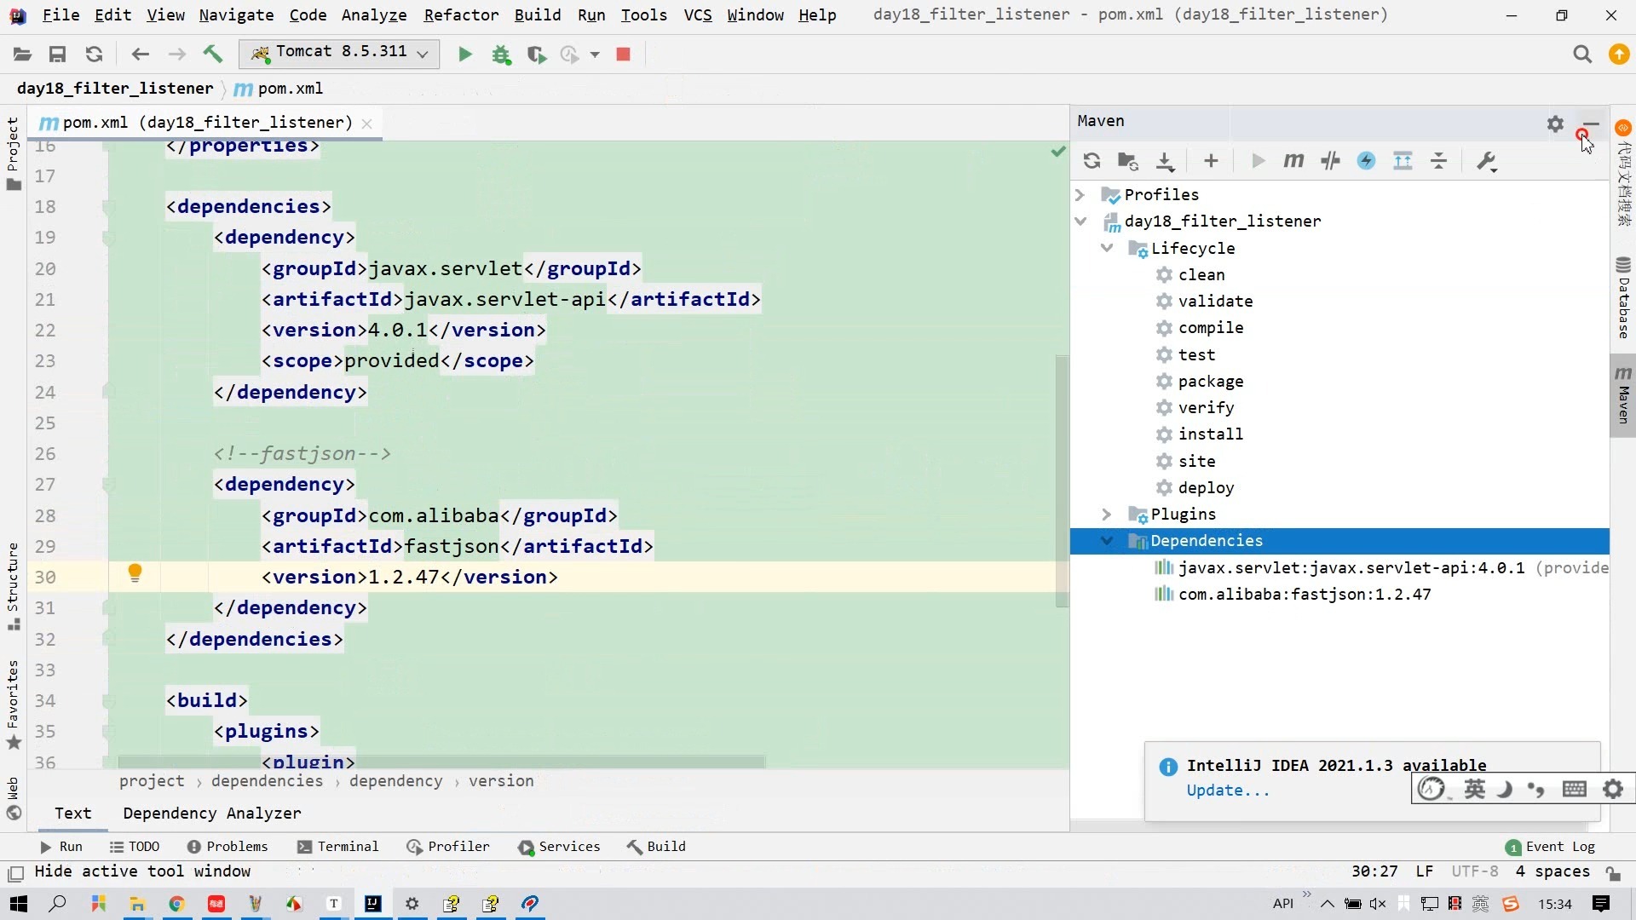Collapse all nodes in Maven tree
The width and height of the screenshot is (1636, 920).
tap(1438, 161)
